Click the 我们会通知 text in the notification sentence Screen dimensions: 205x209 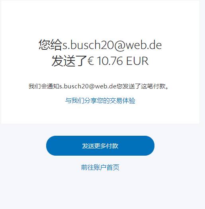coord(44,86)
